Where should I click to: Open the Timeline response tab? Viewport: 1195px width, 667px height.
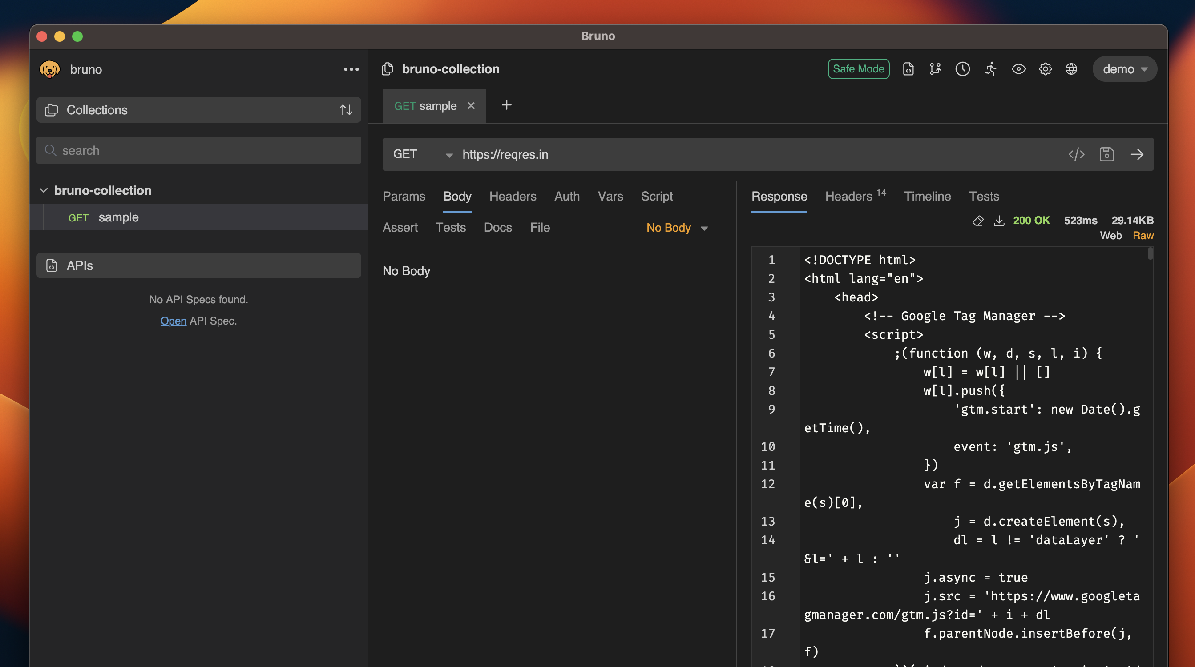coord(927,196)
